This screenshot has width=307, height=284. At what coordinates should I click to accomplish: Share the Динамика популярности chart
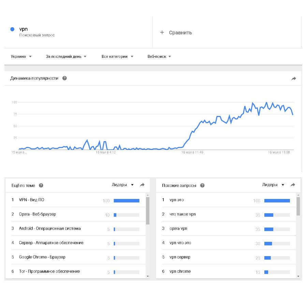[x=293, y=79]
